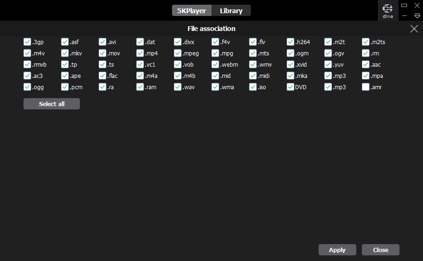Viewport: 423px width, 261px height.
Task: Toggle the .ra checkbox
Action: [x=102, y=87]
